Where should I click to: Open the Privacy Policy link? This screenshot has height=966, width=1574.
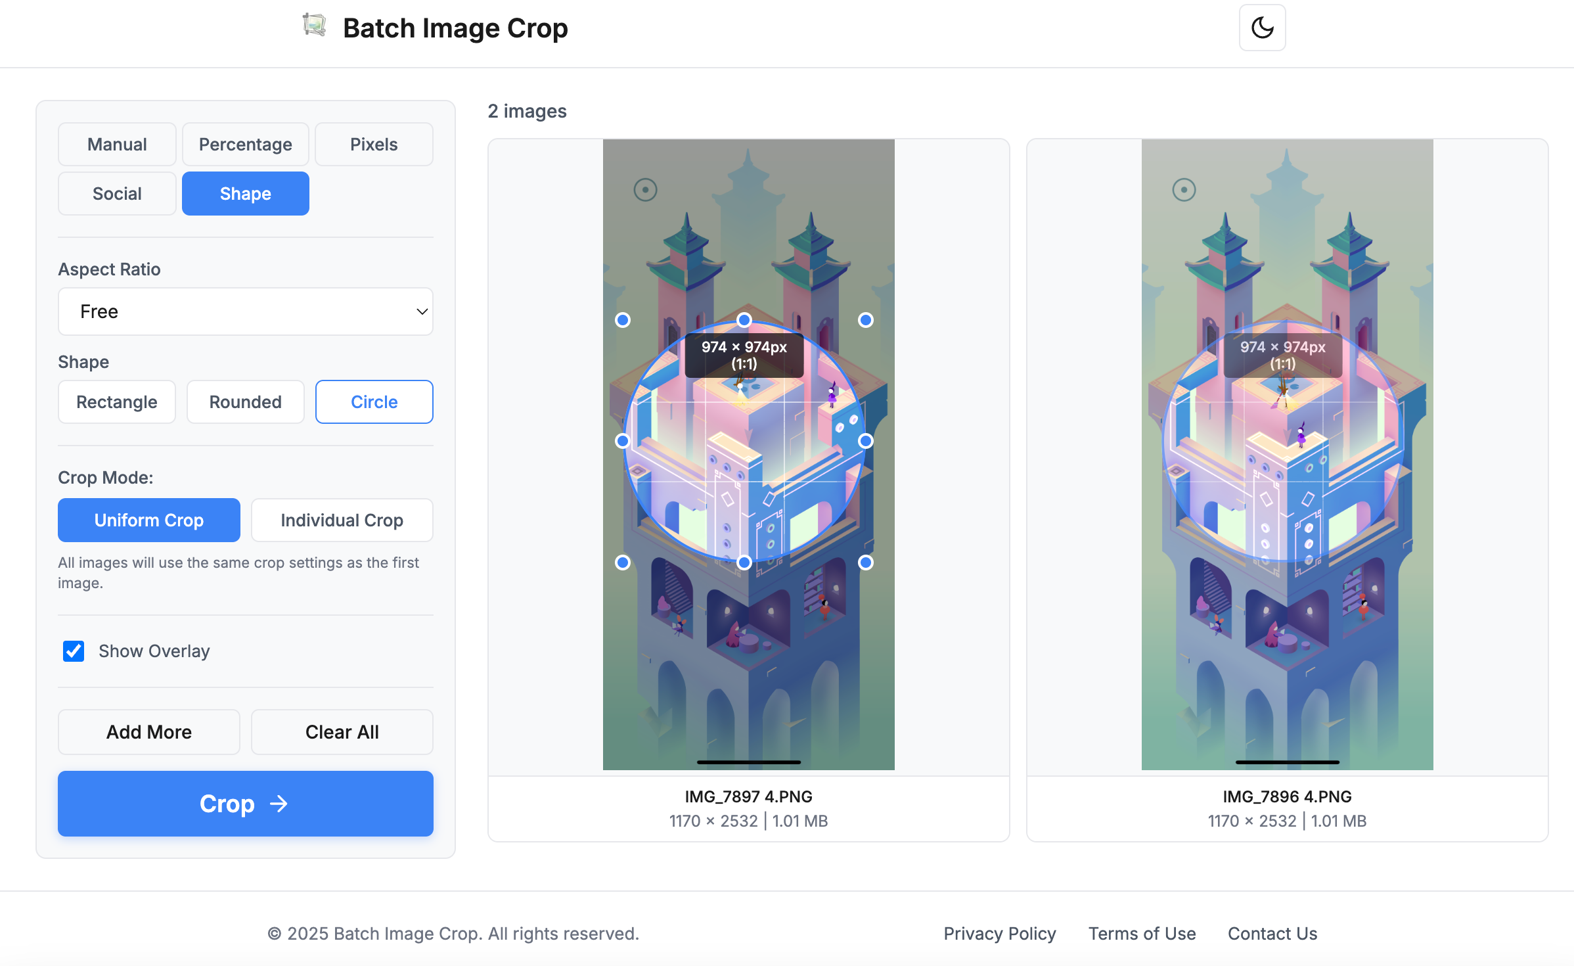(x=999, y=934)
